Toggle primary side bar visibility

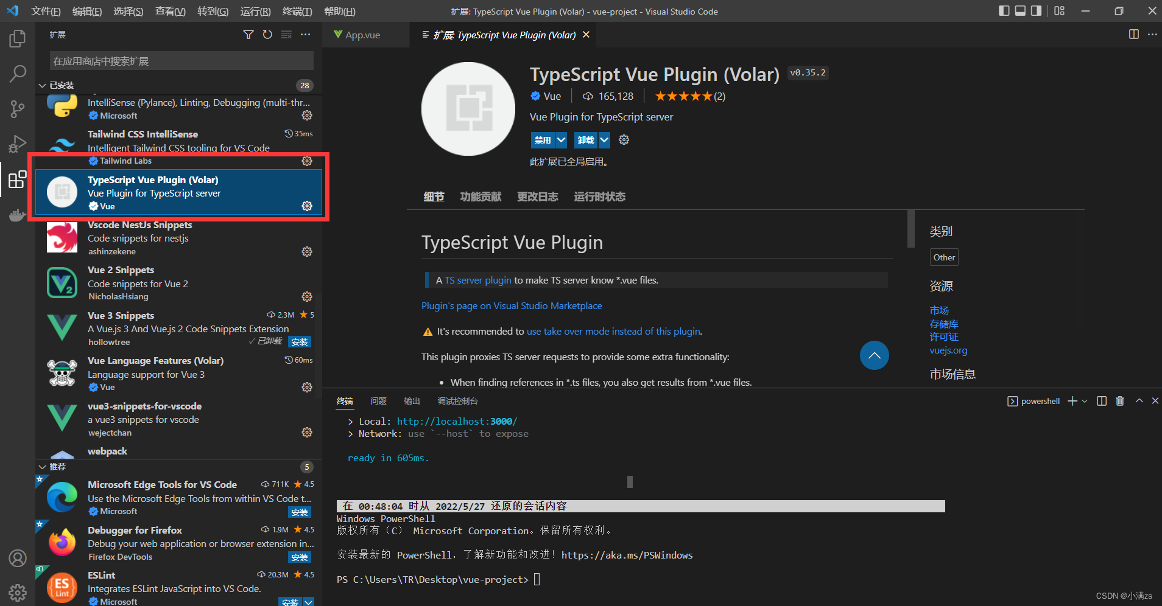click(x=1004, y=11)
